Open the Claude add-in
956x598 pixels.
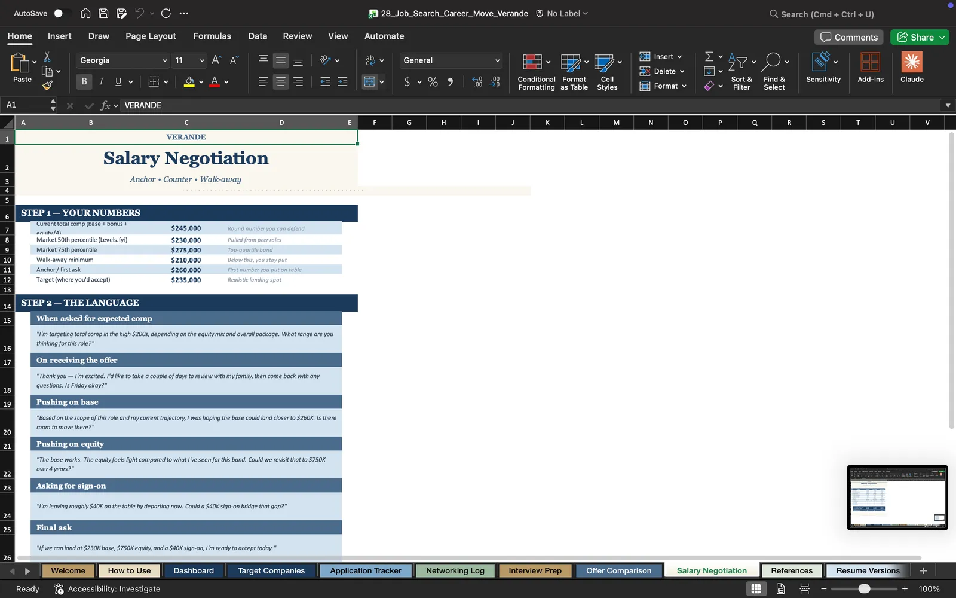point(912,67)
